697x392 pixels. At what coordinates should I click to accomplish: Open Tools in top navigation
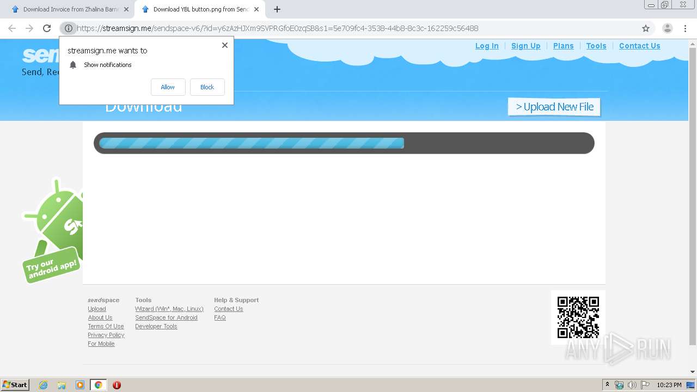point(596,46)
